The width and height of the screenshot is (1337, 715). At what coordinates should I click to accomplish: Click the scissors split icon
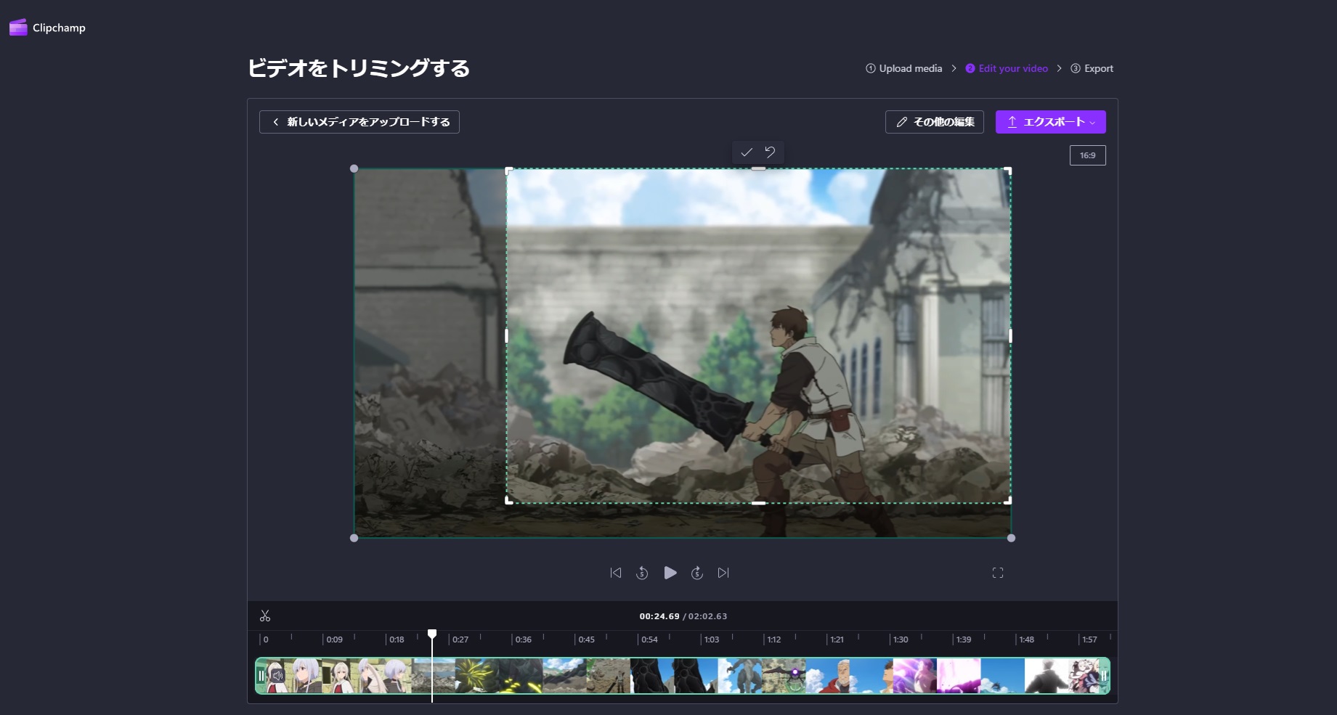(265, 616)
